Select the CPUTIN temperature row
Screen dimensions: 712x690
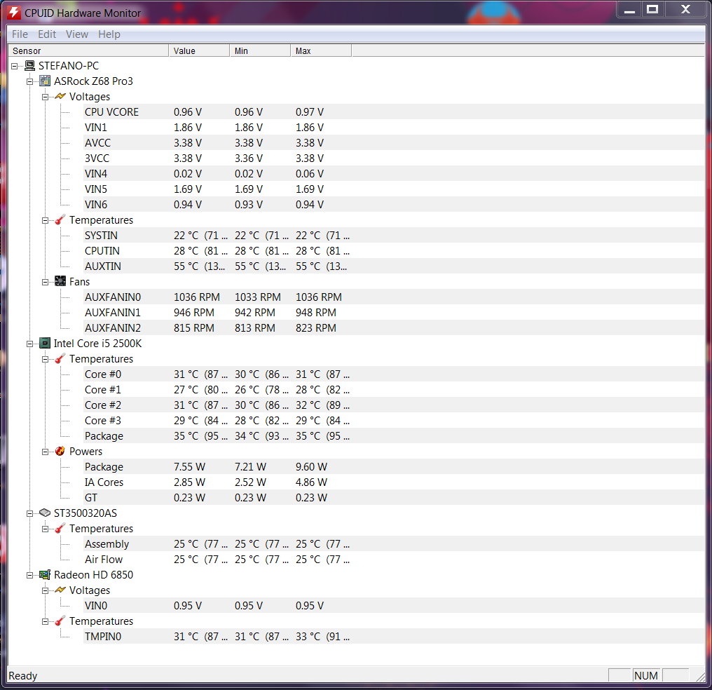click(394, 251)
